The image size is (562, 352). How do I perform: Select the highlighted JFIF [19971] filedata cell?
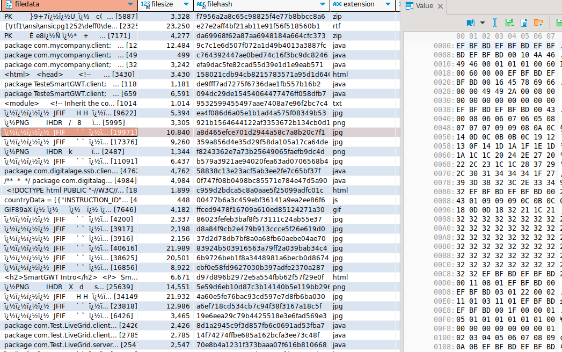point(70,133)
